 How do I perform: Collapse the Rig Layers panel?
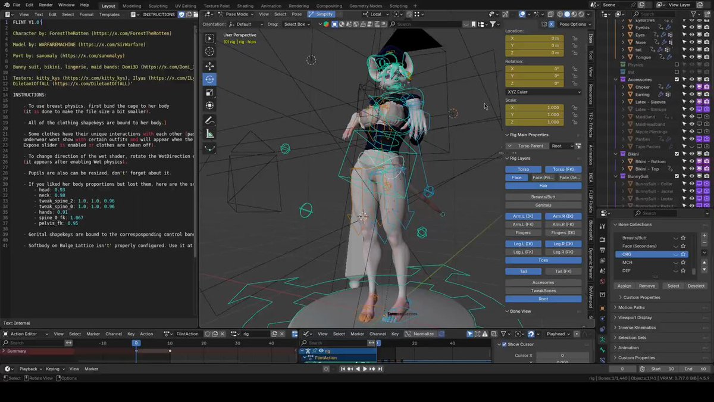point(520,158)
